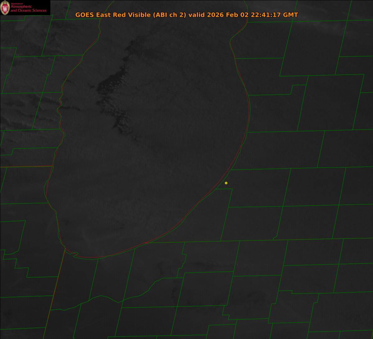
Task: Click the UW crest logo
Action: tap(5, 7)
